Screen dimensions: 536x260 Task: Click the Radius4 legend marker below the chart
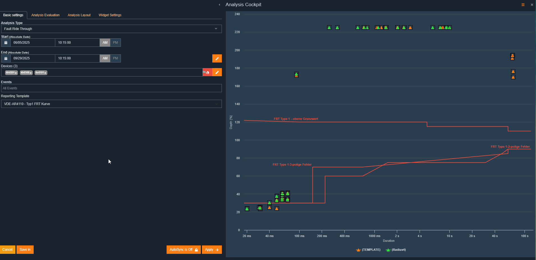388,250
